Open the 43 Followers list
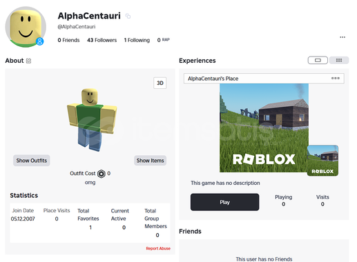Viewport: 357px width, 262px height. [102, 40]
